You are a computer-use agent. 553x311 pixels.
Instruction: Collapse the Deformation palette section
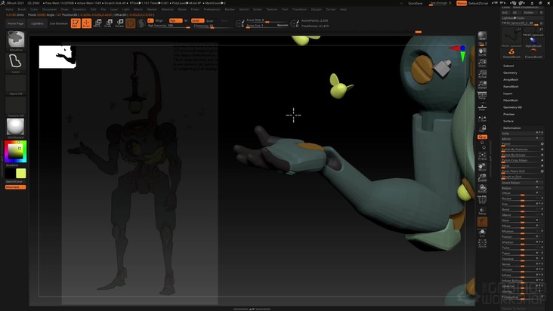(511, 128)
